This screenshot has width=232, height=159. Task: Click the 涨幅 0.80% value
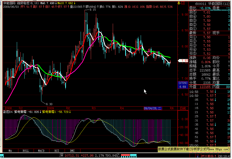click(x=206, y=62)
